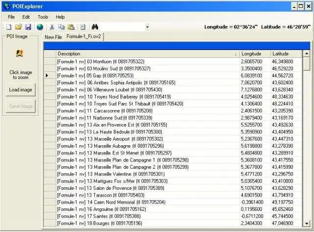Open the Edit menu
Image resolution: width=314 pixels, height=232 pixels.
(26, 17)
